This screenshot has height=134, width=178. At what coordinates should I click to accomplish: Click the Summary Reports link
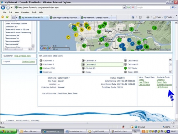click(164, 85)
